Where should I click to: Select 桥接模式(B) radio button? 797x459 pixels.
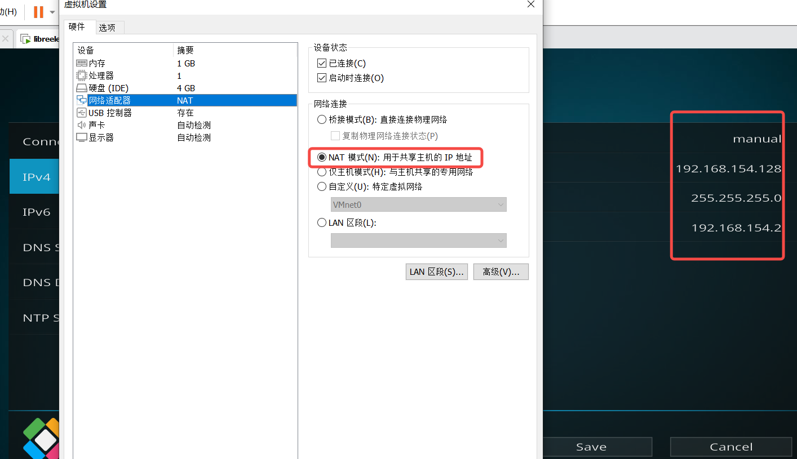coord(322,119)
